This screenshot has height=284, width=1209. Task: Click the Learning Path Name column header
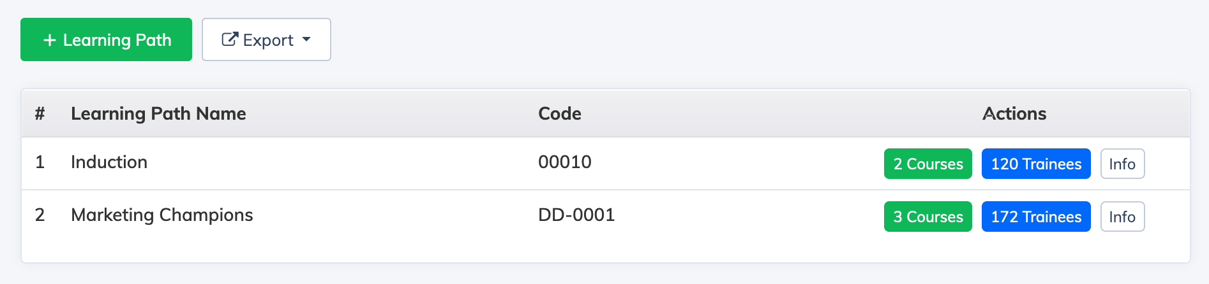[158, 113]
